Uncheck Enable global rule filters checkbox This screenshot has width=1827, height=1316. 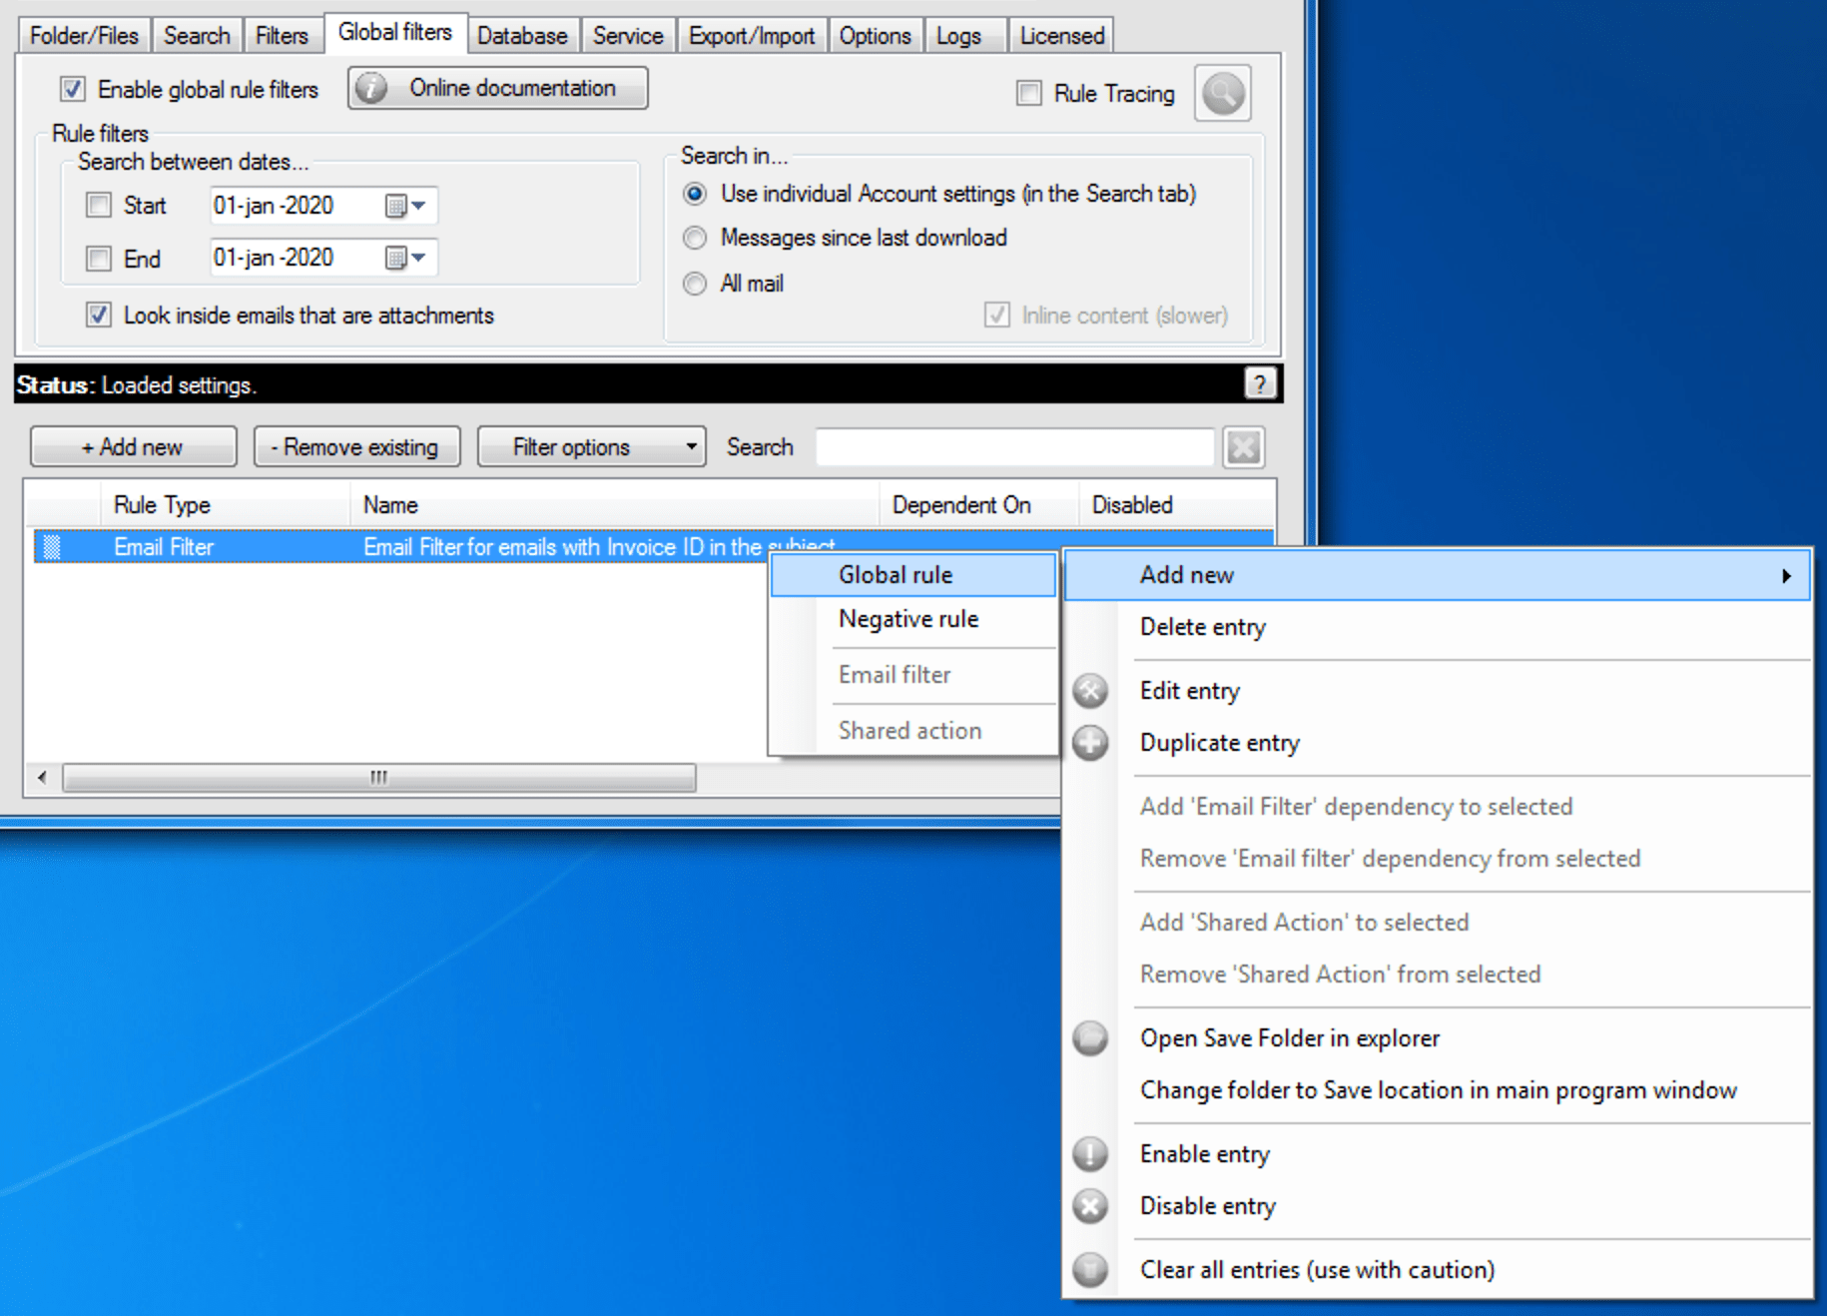pyautogui.click(x=73, y=89)
